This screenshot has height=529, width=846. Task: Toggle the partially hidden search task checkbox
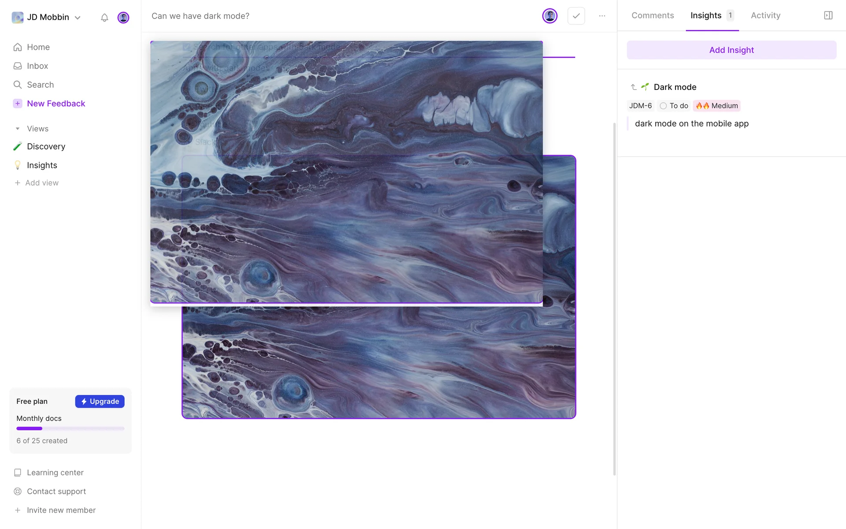(187, 47)
